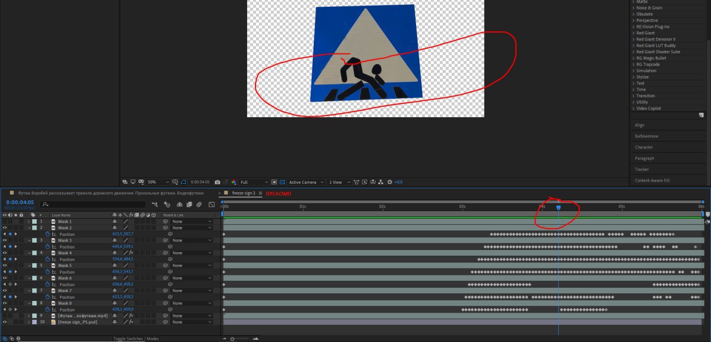Open the Tracker panel
Screen dimensions: 711x342
(642, 169)
